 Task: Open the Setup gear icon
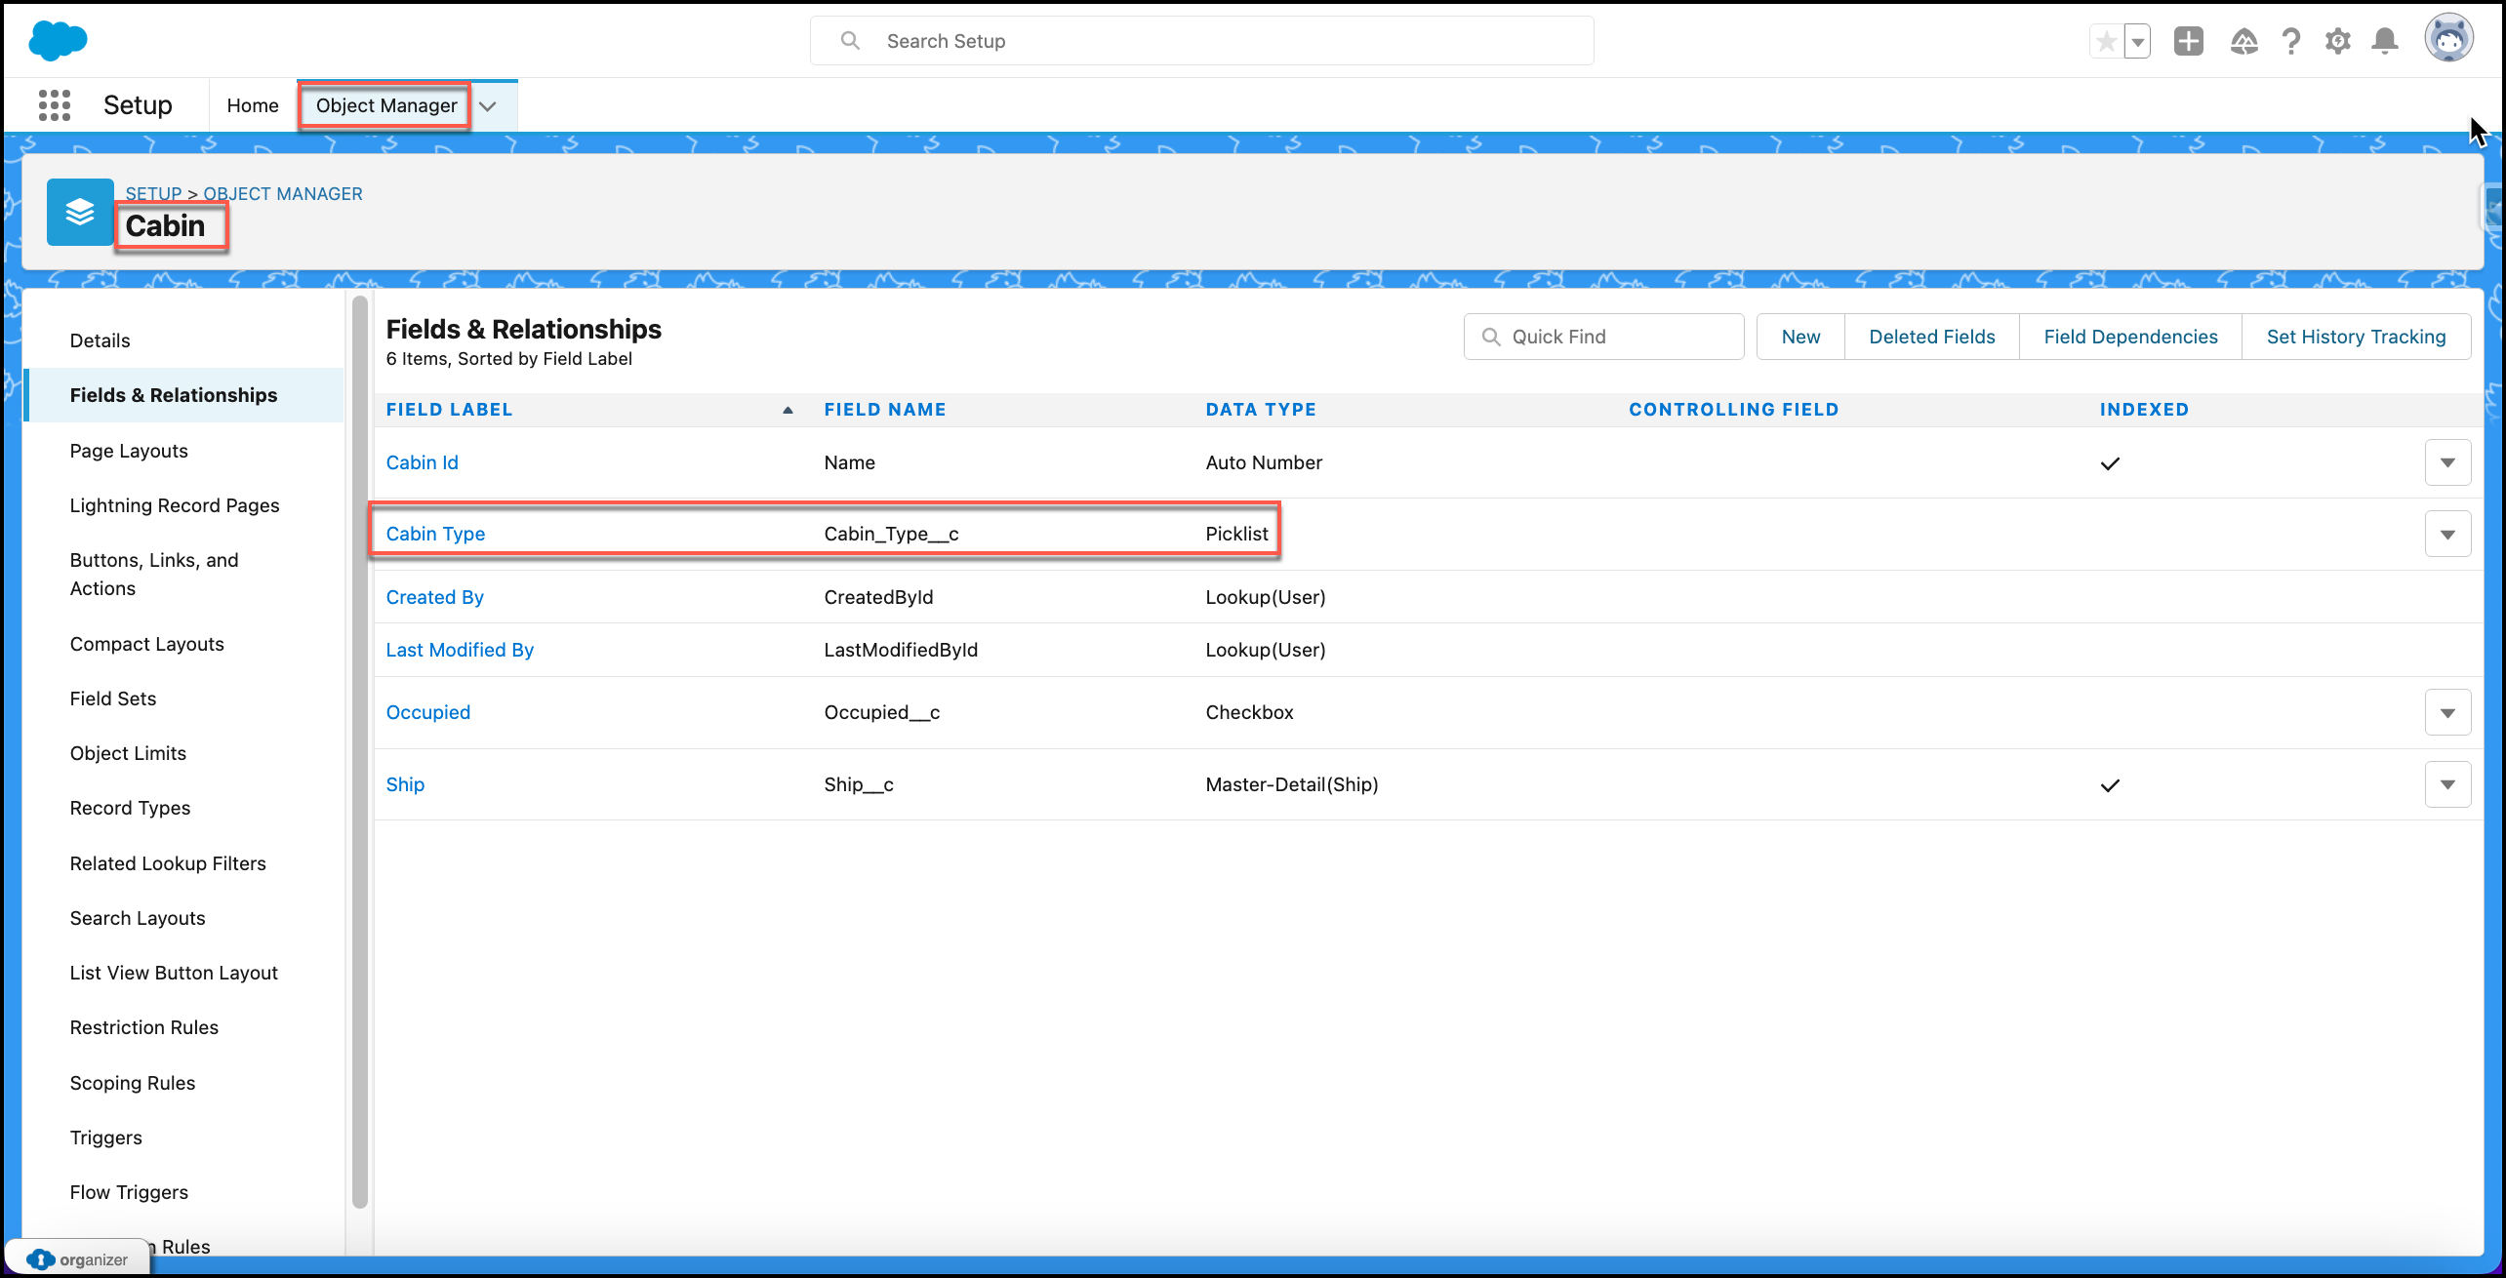click(x=2337, y=41)
